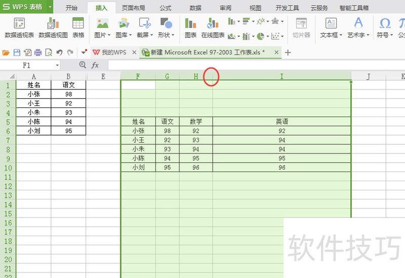The image size is (405, 278).
Task: Print the document with printer icon
Action: point(38,53)
